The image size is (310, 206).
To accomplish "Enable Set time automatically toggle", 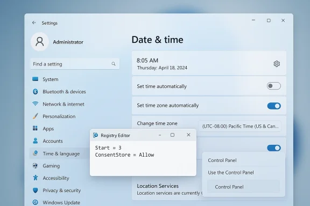I will click(273, 86).
